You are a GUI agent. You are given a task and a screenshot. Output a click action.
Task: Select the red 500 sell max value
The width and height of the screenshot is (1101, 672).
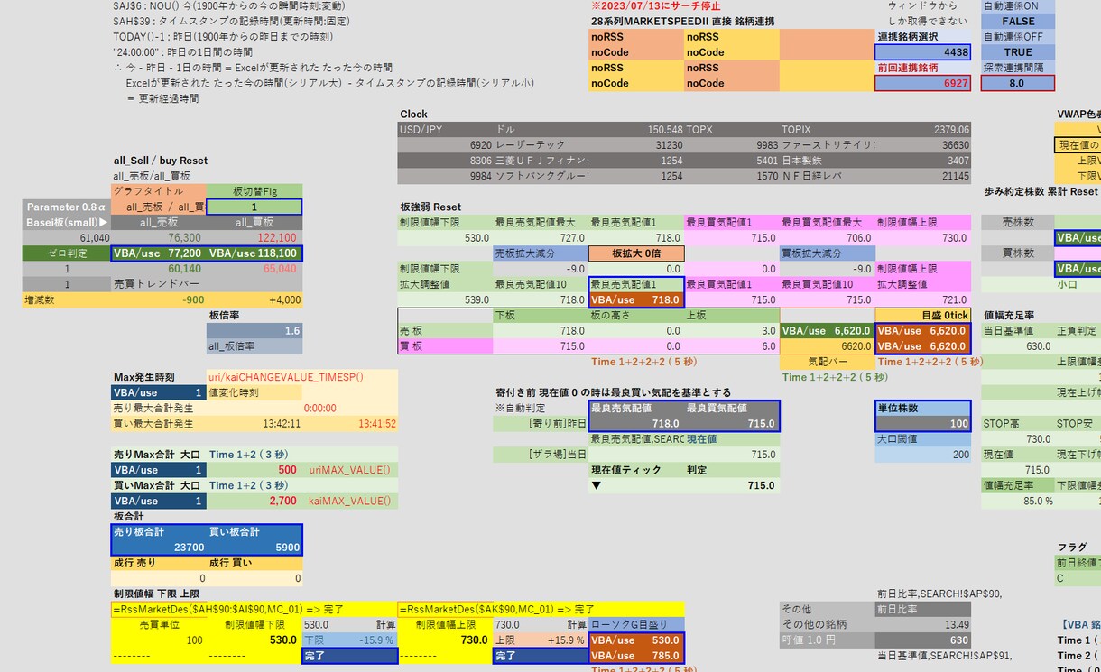(254, 470)
